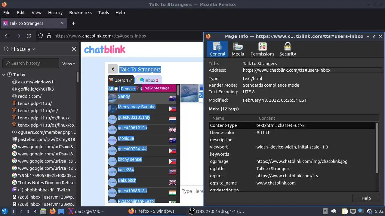Open the General tab in Page Info
The height and width of the screenshot is (216, 385).
click(x=217, y=49)
